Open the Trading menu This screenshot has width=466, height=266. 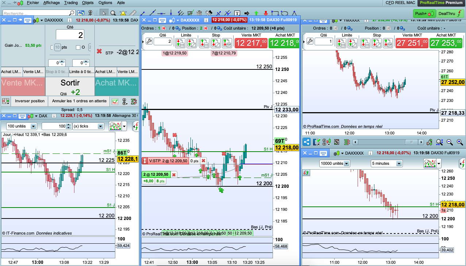pyautogui.click(x=71, y=3)
